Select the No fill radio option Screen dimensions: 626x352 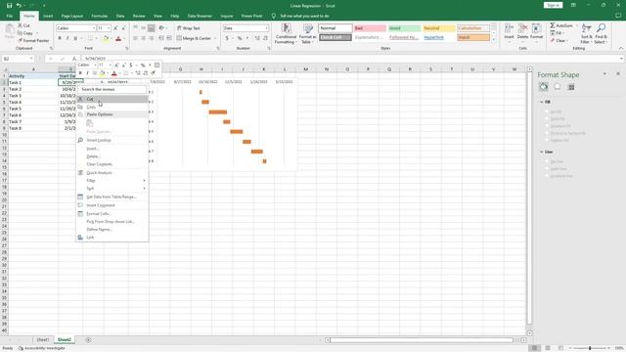pos(547,111)
